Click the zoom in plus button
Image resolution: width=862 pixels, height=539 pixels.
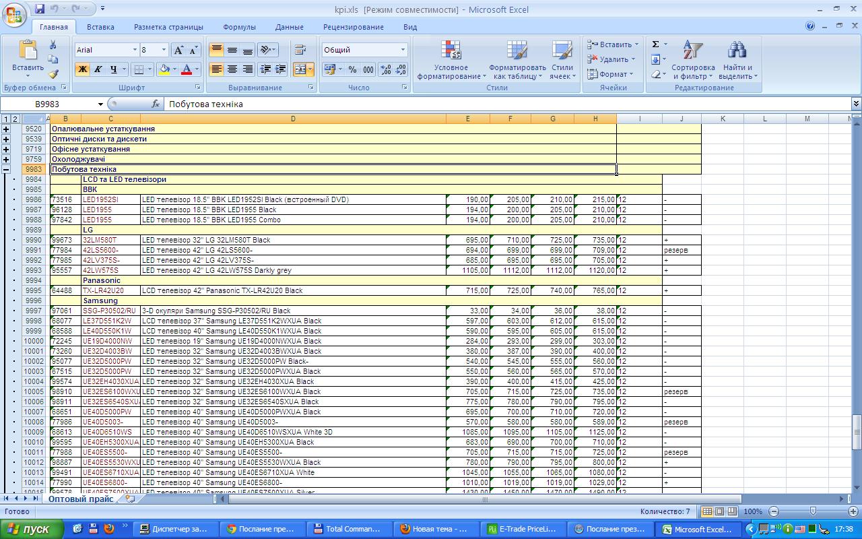852,512
